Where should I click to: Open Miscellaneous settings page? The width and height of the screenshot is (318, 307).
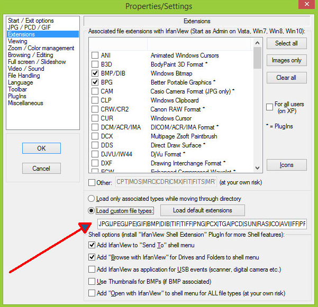(x=25, y=103)
